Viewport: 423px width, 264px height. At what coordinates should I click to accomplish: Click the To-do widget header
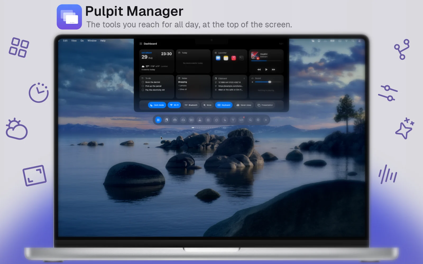[146, 78]
